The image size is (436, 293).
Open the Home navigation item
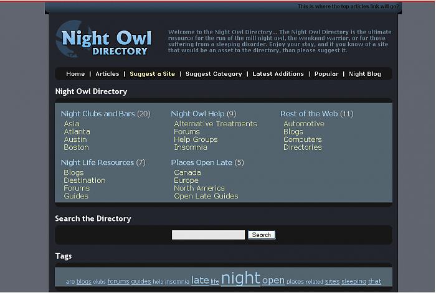(x=75, y=74)
